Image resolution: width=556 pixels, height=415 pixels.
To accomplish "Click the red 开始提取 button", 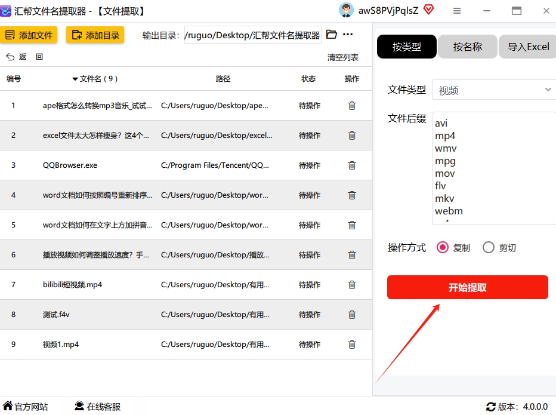I will click(x=467, y=287).
